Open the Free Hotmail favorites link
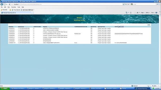161x90 pixels. coord(16,10)
